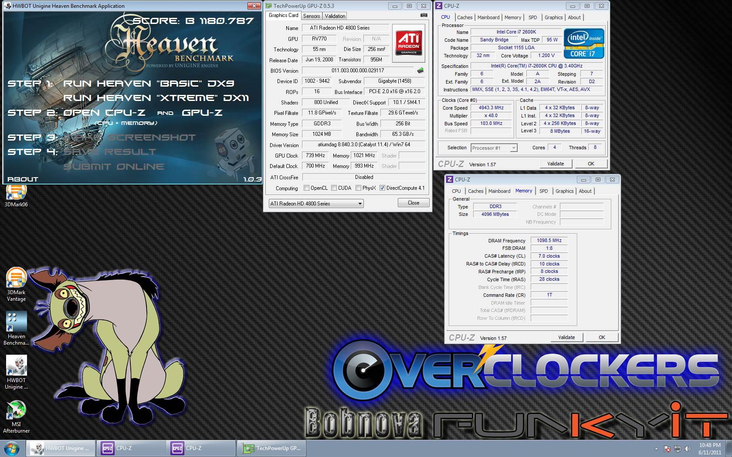Switch to TechPowerUp GPU-Z taskbar item
Screen dimensions: 732x457
272,448
